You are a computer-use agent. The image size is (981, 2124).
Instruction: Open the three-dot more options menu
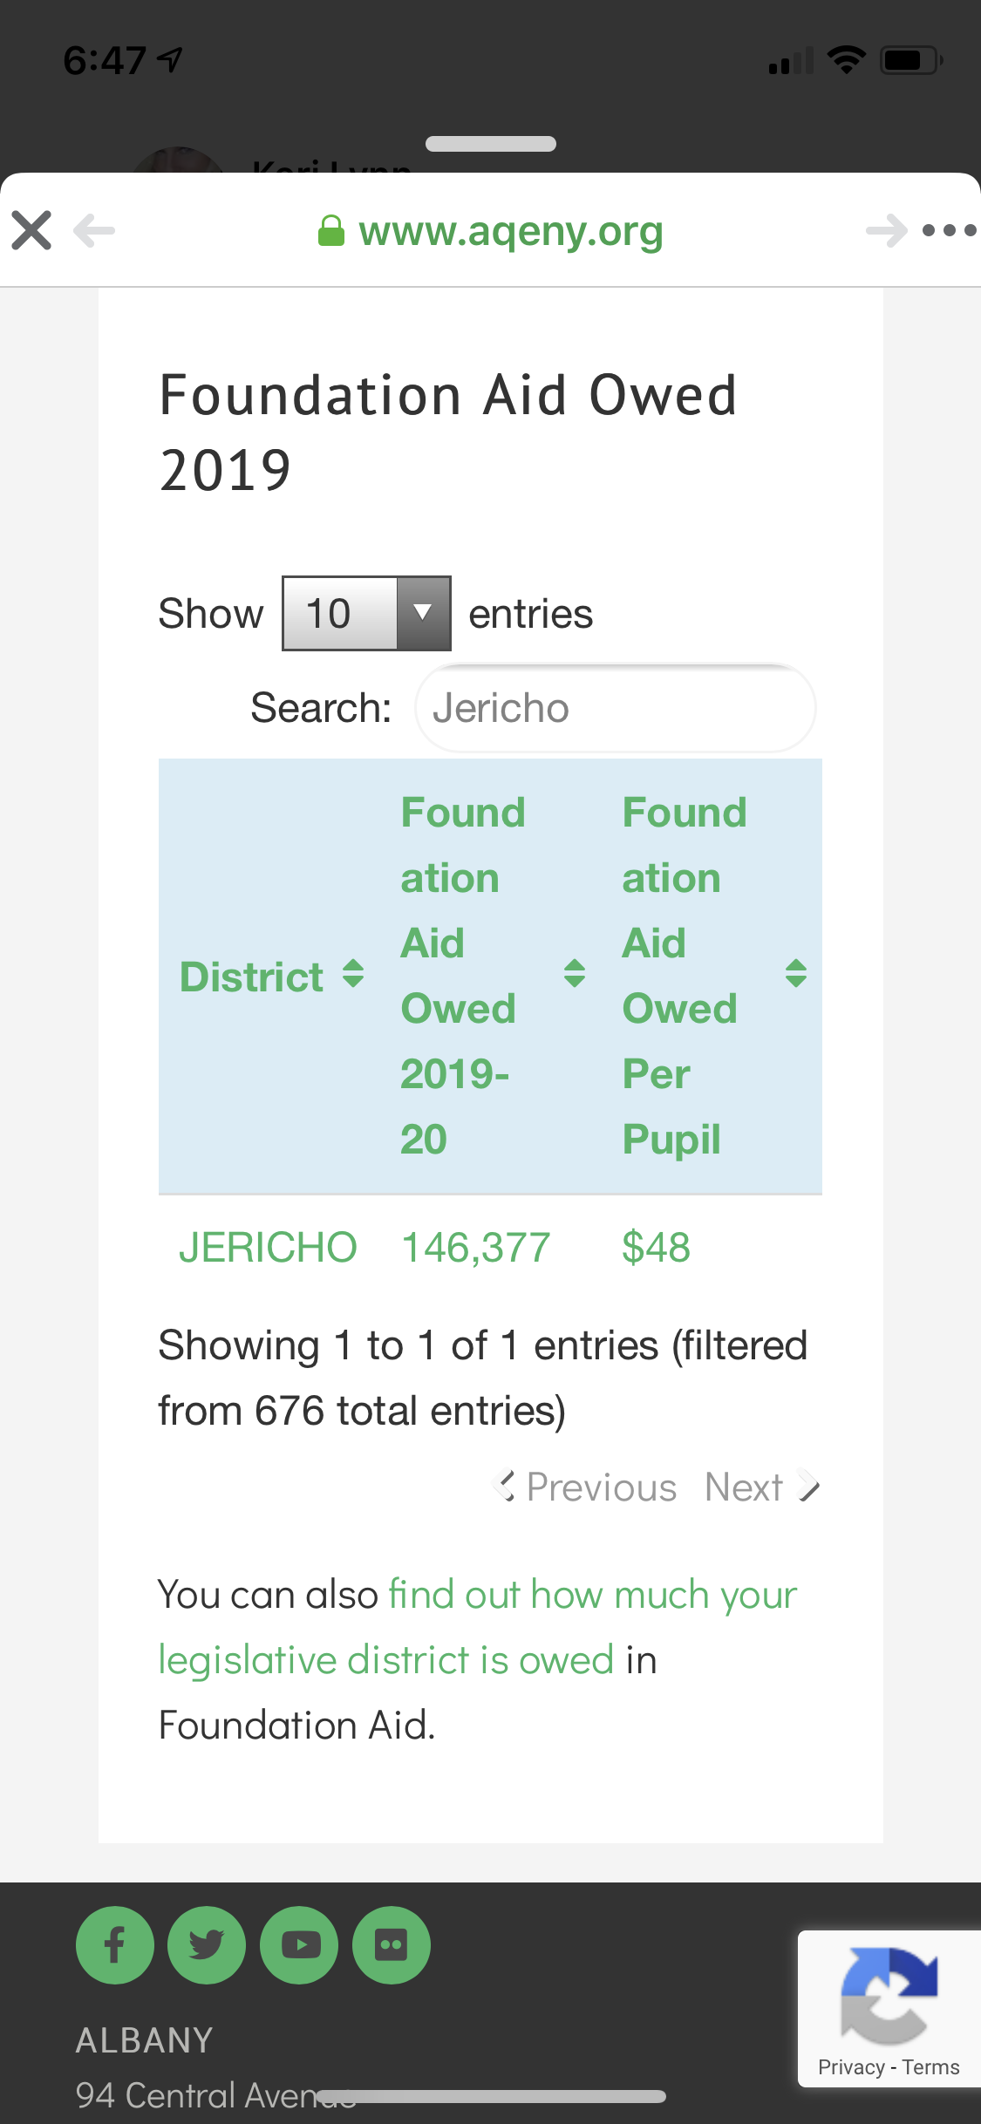[x=949, y=231]
